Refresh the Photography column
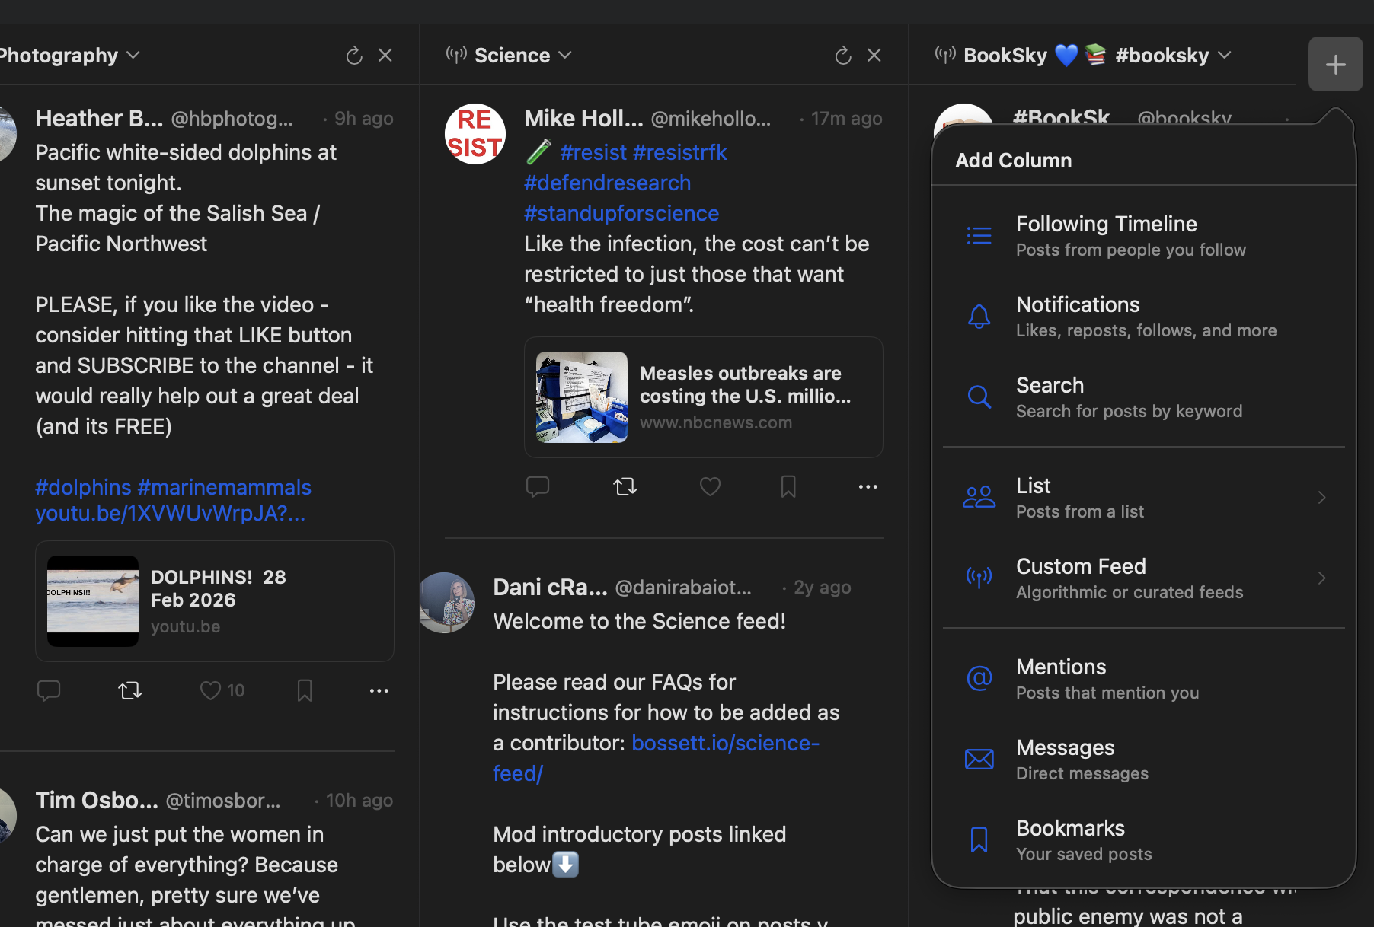Image resolution: width=1374 pixels, height=927 pixels. point(353,55)
